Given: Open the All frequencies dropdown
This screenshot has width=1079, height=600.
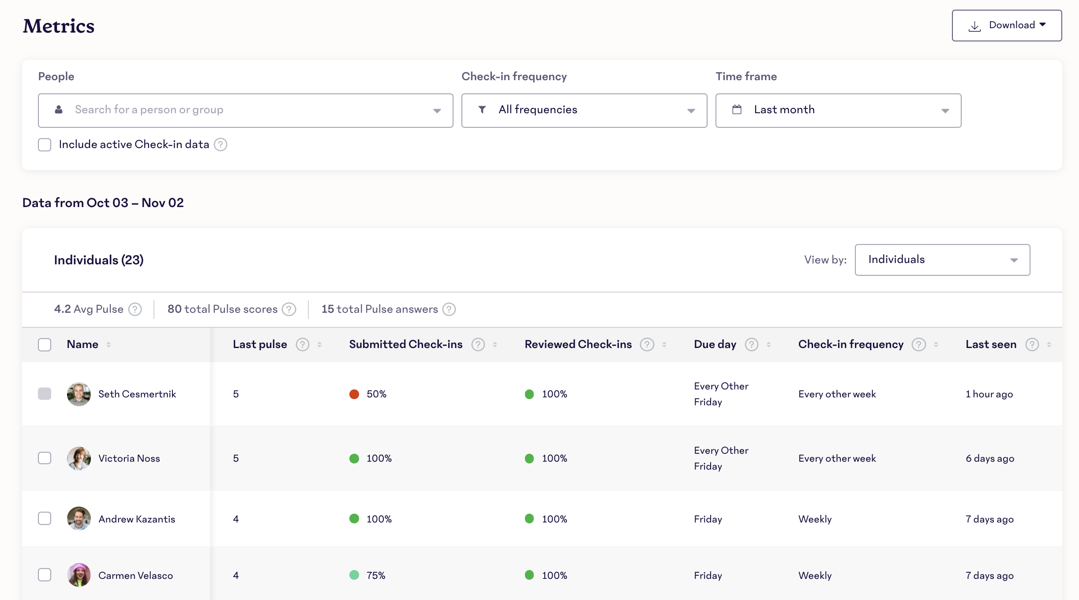Looking at the screenshot, I should 584,111.
